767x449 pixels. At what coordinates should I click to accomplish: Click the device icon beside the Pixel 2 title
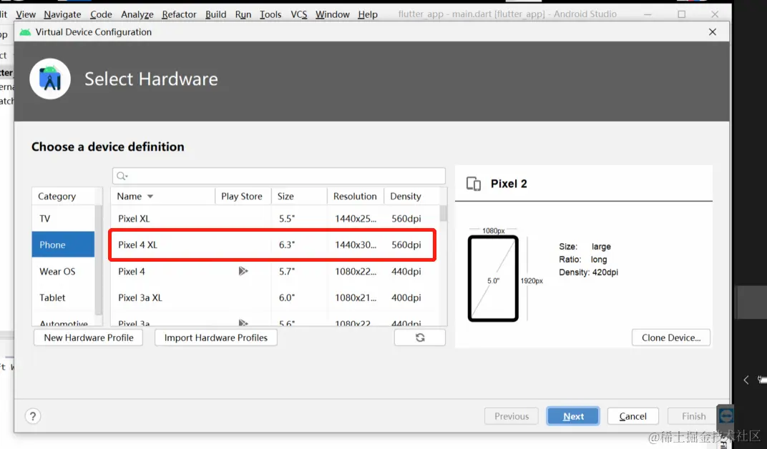click(474, 184)
